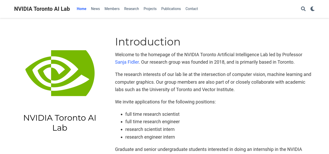Follow the Sanja Fidler link

127,62
